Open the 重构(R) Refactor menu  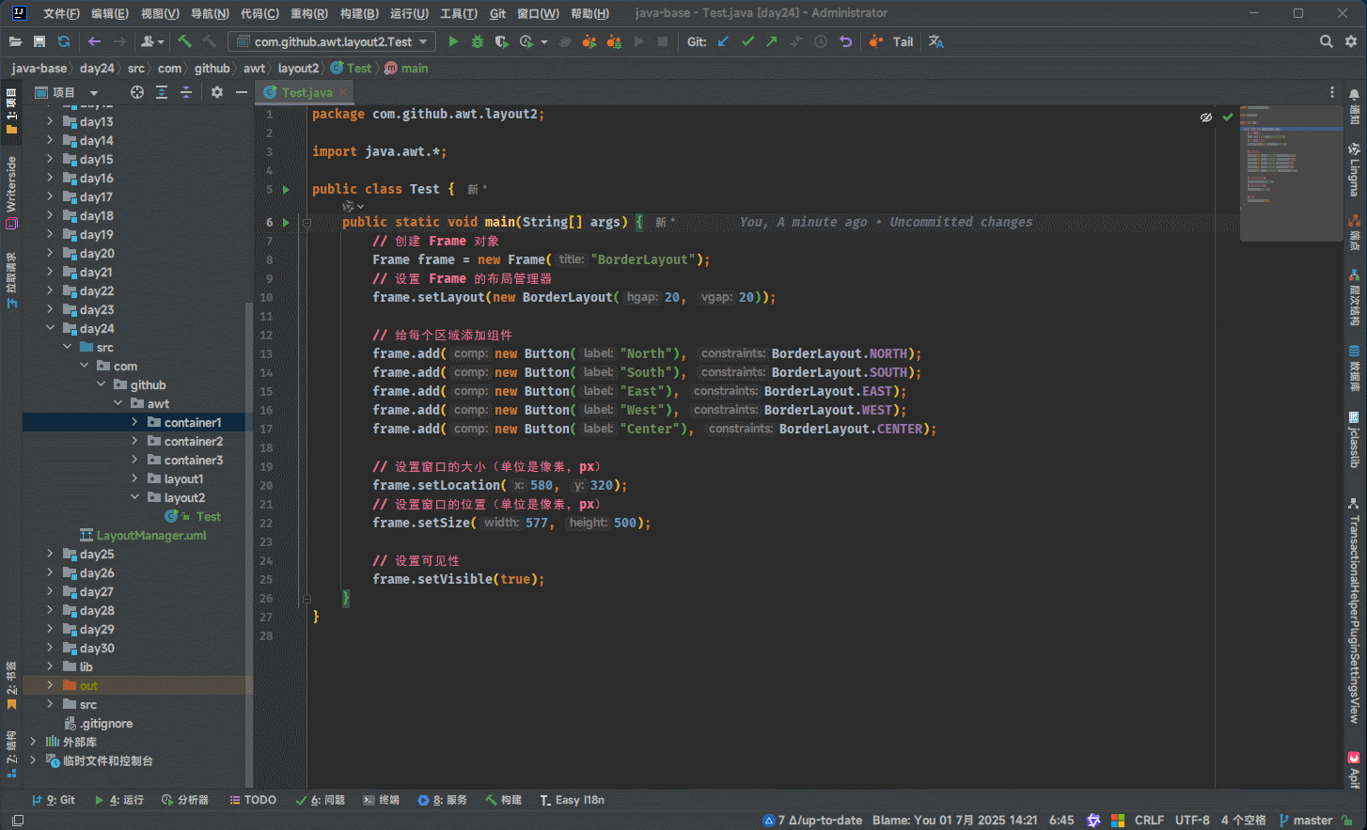click(308, 13)
